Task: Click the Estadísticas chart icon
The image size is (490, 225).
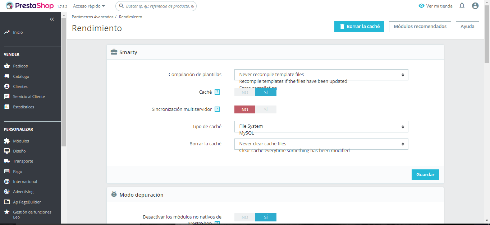Action: [6, 107]
